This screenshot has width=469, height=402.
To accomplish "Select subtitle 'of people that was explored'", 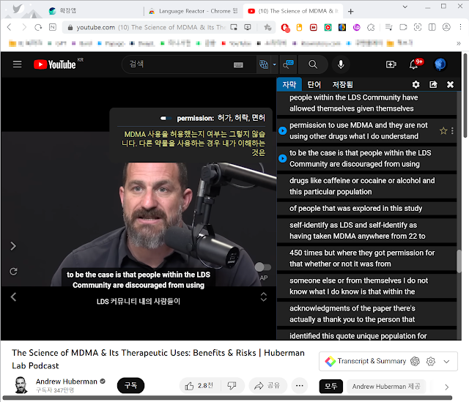I will pos(366,209).
